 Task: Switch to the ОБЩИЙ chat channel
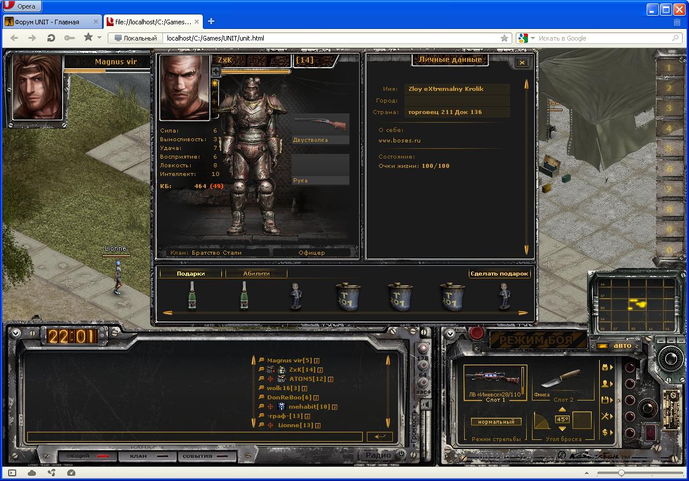pyautogui.click(x=88, y=457)
